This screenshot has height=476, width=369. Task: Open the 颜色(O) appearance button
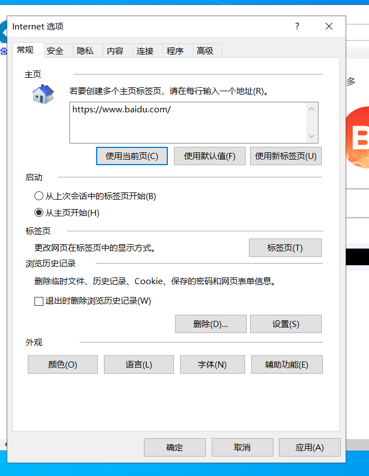(63, 364)
